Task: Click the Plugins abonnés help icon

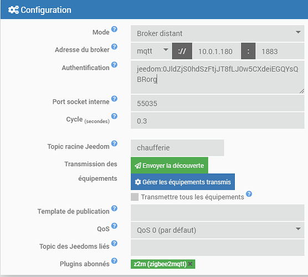Action: coord(114,261)
